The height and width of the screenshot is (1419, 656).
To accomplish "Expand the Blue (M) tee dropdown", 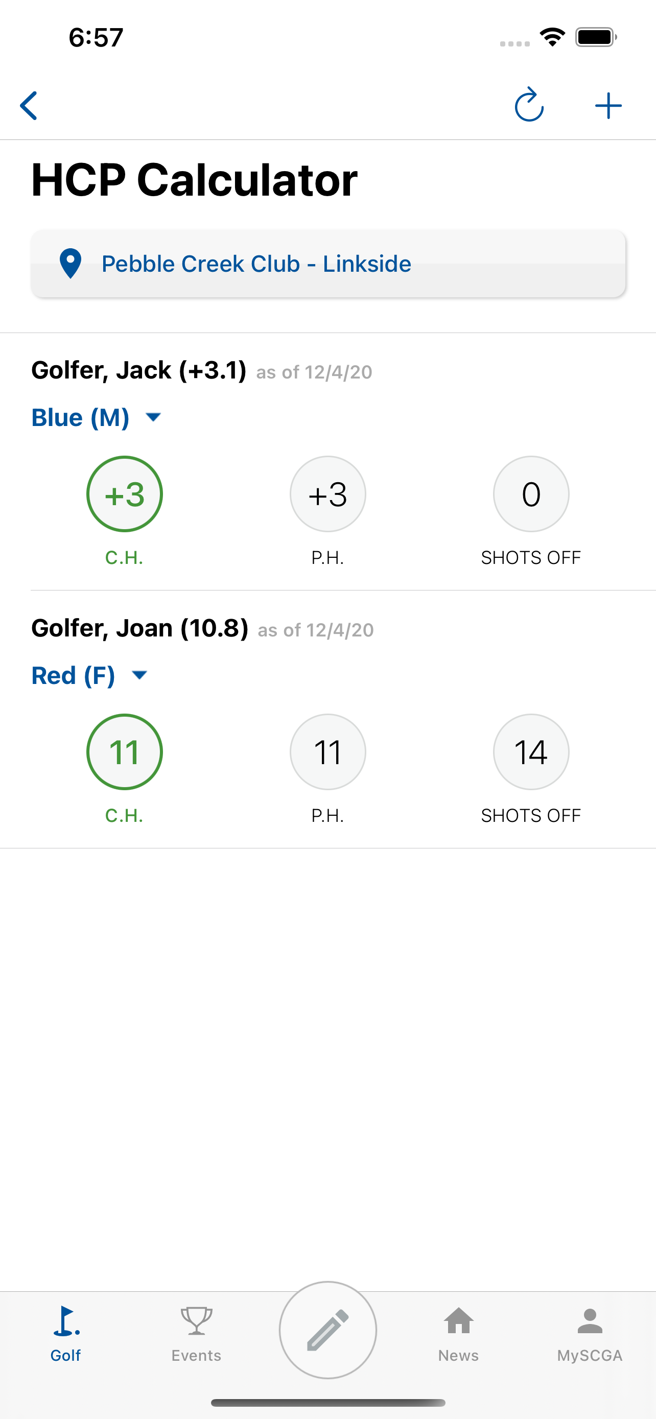I will pos(97,417).
